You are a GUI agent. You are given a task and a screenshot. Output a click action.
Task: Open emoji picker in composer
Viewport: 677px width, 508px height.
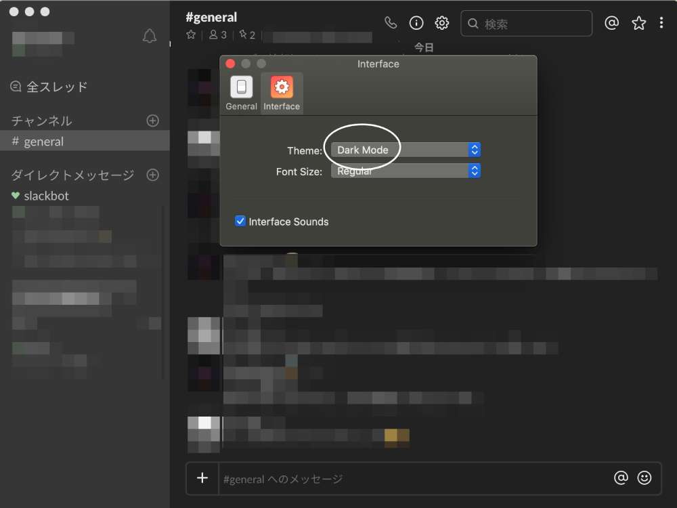click(x=645, y=478)
